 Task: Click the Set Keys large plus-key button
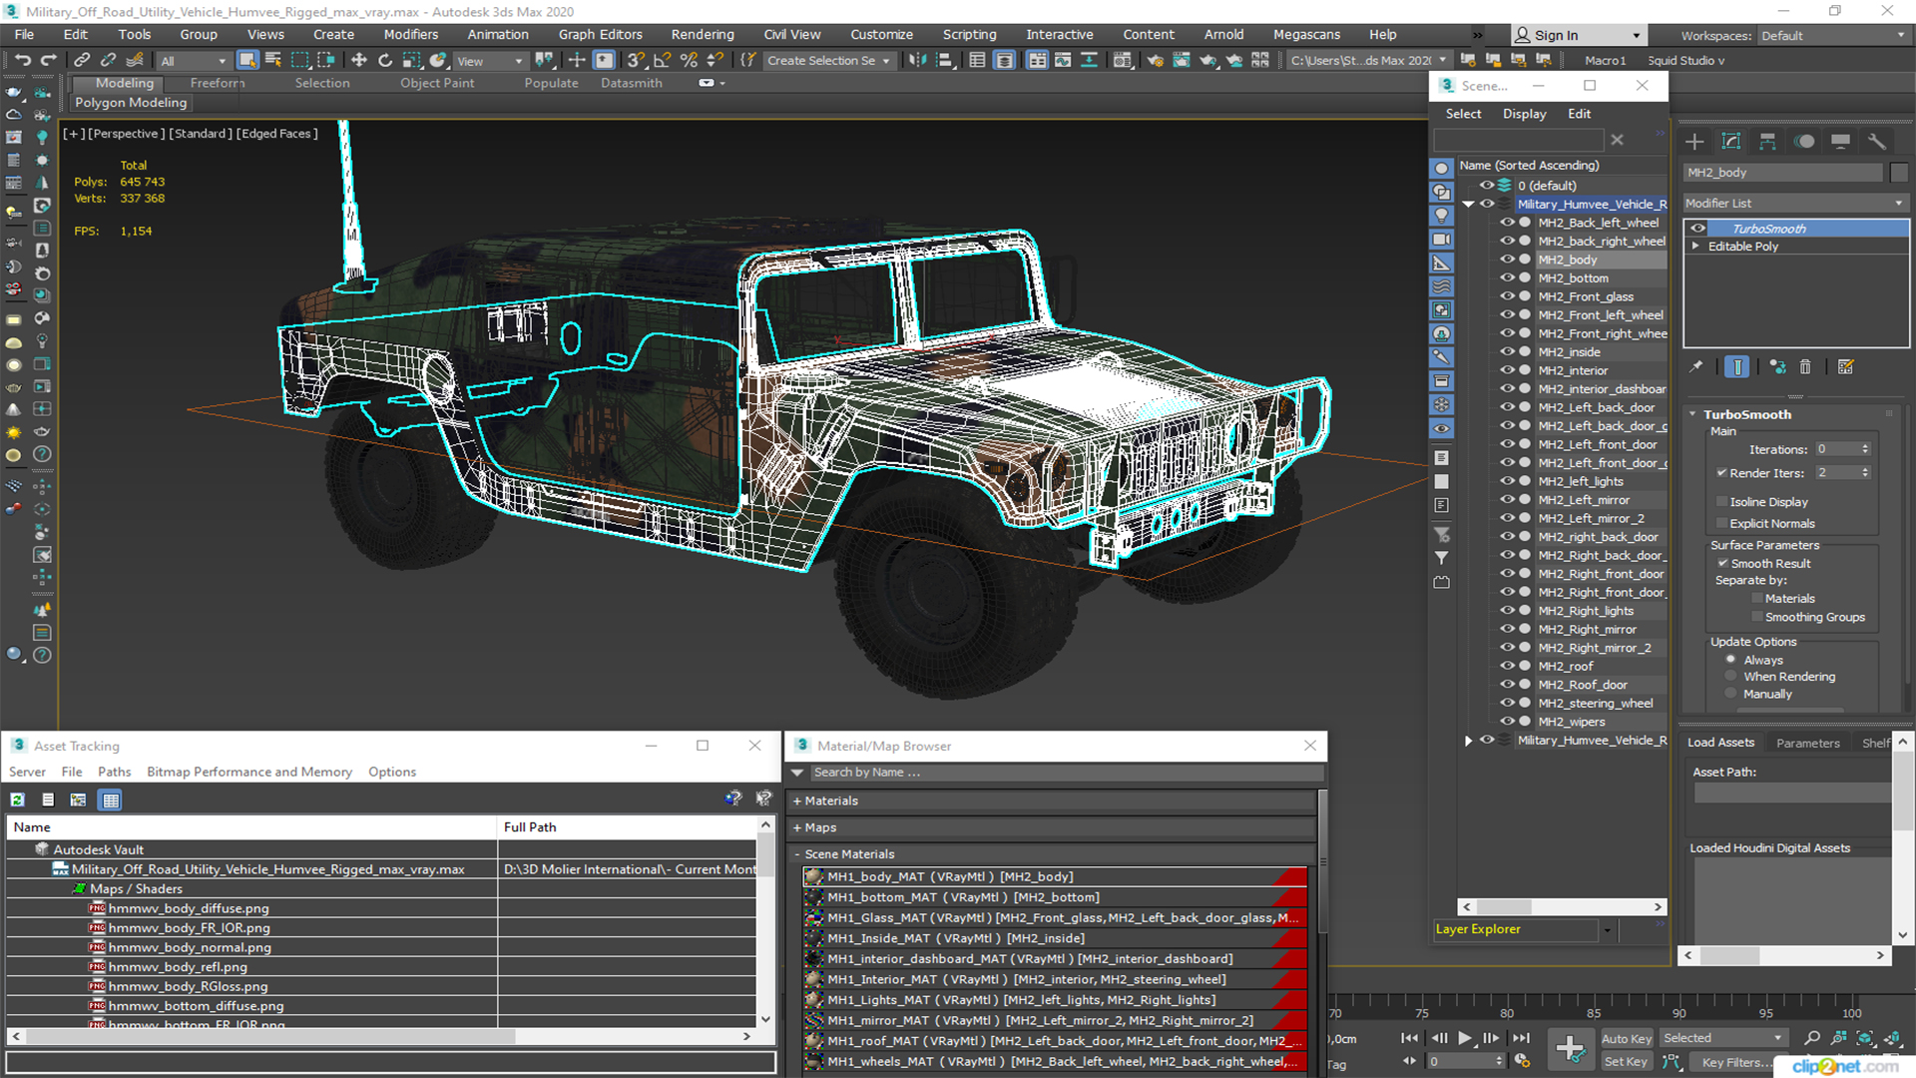coord(1570,1049)
